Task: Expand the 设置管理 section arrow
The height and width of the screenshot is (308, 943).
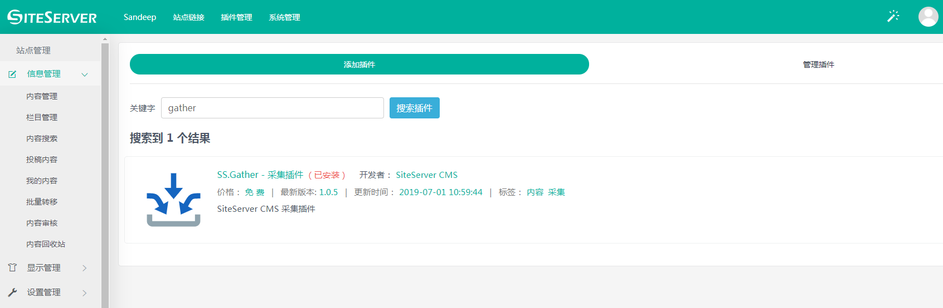Action: (85, 293)
